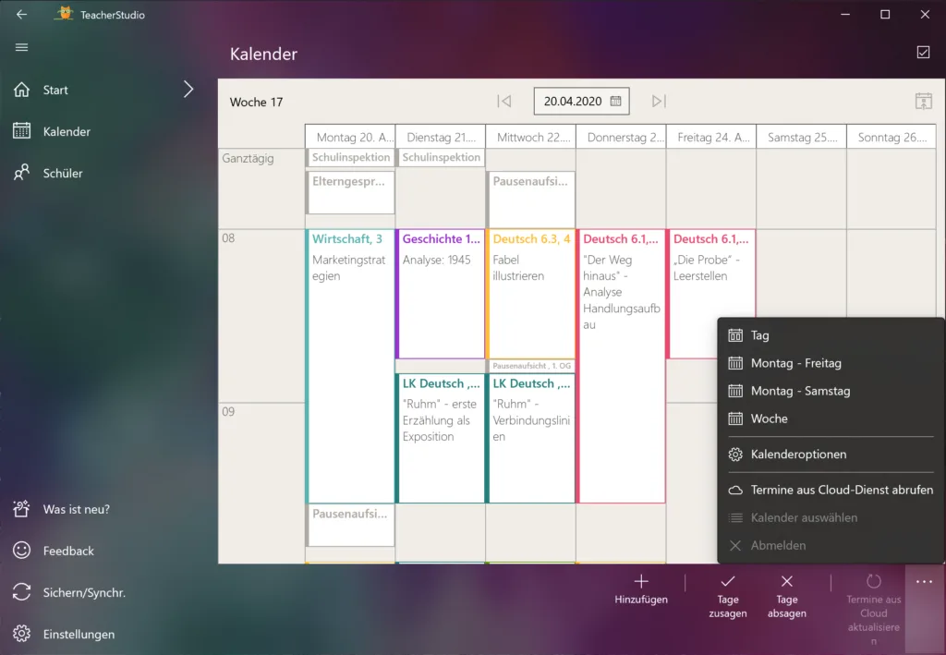Viewport: 946px width, 655px height.
Task: Go back using the back arrow
Action: tap(22, 15)
